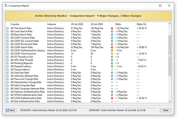This screenshot has width=177, height=118.
Task: Click the second report field showing 30-Jul-2026 12:10:28
Action: coord(123,110)
